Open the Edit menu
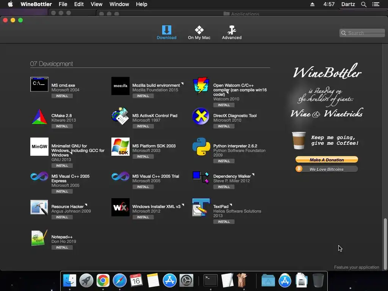This screenshot has width=388, height=291. [79, 4]
